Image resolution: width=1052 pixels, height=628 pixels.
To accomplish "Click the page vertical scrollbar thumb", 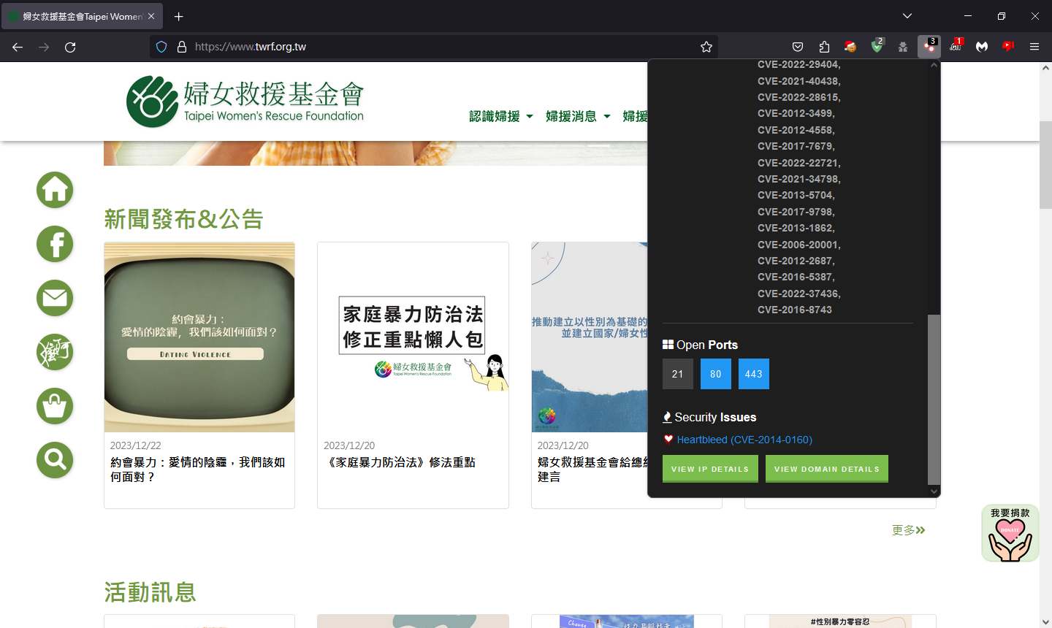I will tap(1045, 165).
